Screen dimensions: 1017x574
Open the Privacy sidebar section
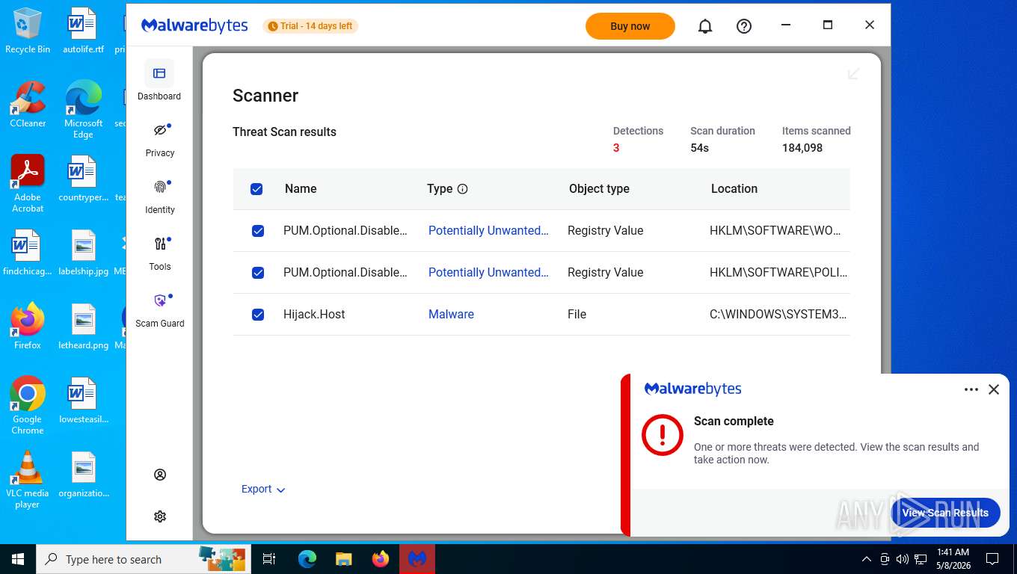(x=160, y=139)
